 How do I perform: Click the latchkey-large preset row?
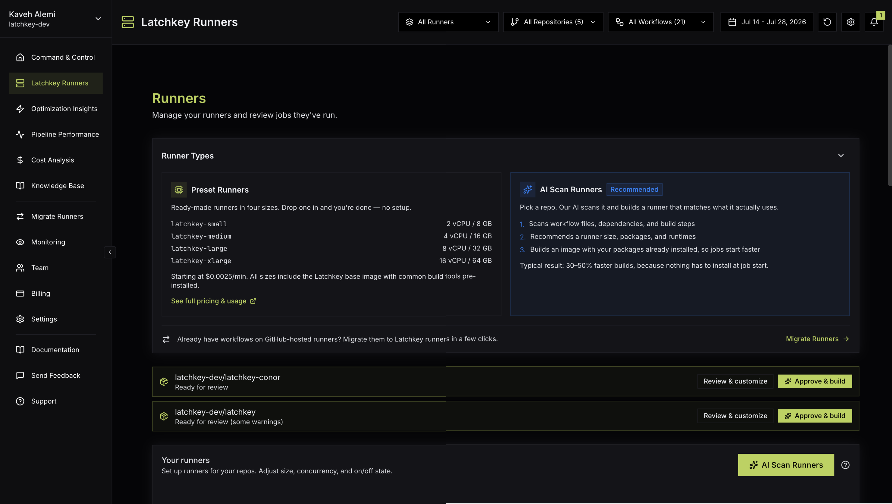pyautogui.click(x=331, y=248)
